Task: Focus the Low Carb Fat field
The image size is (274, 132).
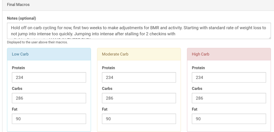Action: coord(49,119)
